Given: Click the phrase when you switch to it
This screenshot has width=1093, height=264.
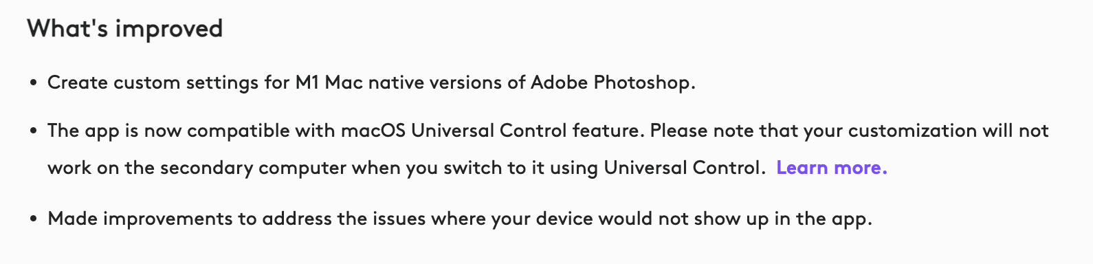Looking at the screenshot, I should point(440,168).
